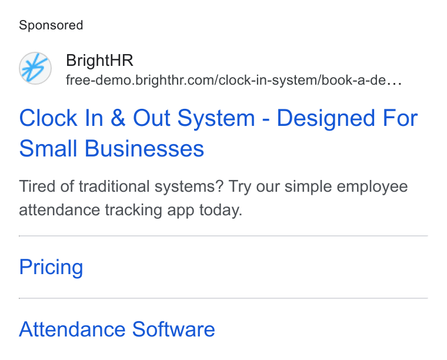
Task: Open the Attendance Software sitelink
Action: [117, 329]
